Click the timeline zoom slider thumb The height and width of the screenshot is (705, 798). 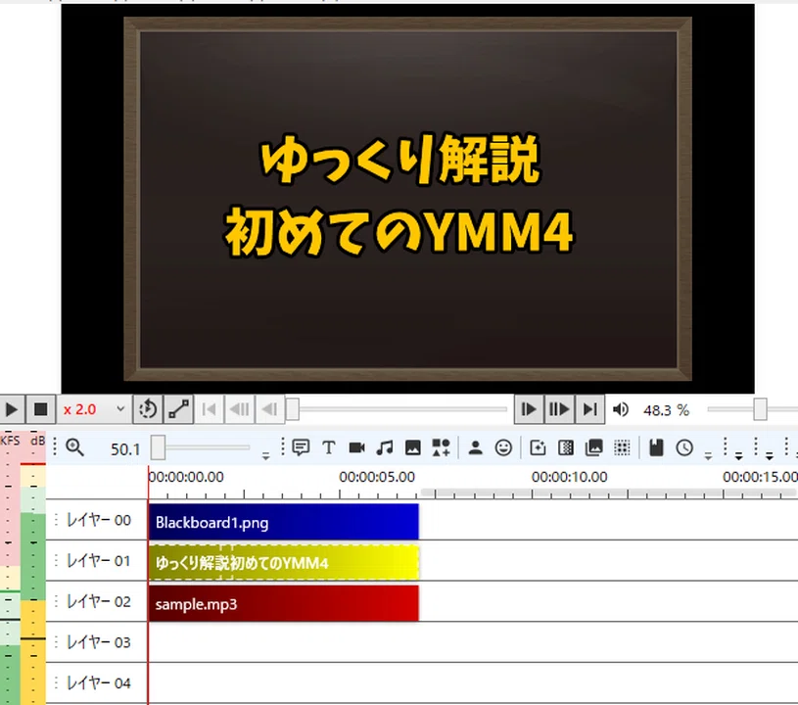(x=158, y=447)
